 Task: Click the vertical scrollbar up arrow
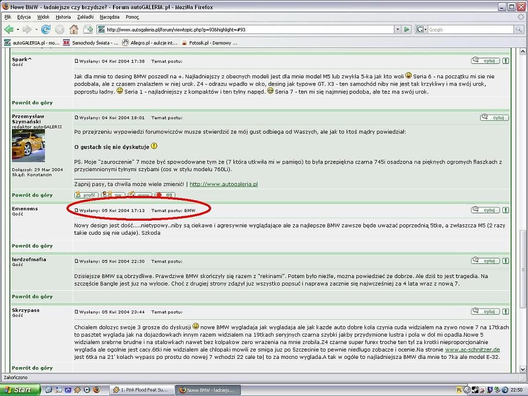[x=523, y=52]
